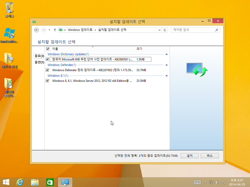250x187 pixels.
Task: Select the 중요(3) important updates tab
Action: pyautogui.click(x=39, y=56)
